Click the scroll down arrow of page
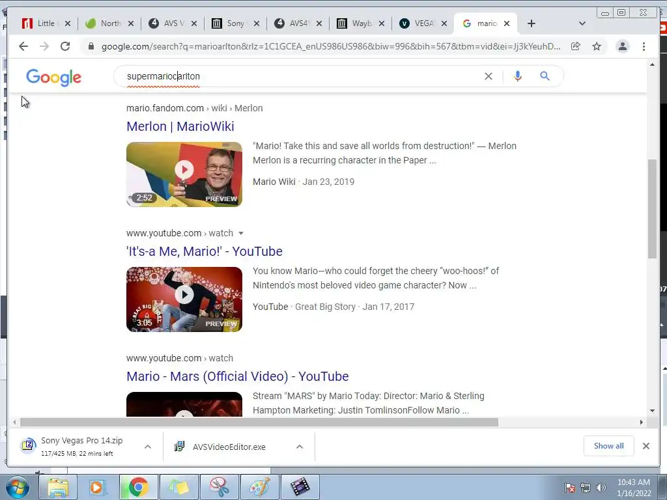 652,411
